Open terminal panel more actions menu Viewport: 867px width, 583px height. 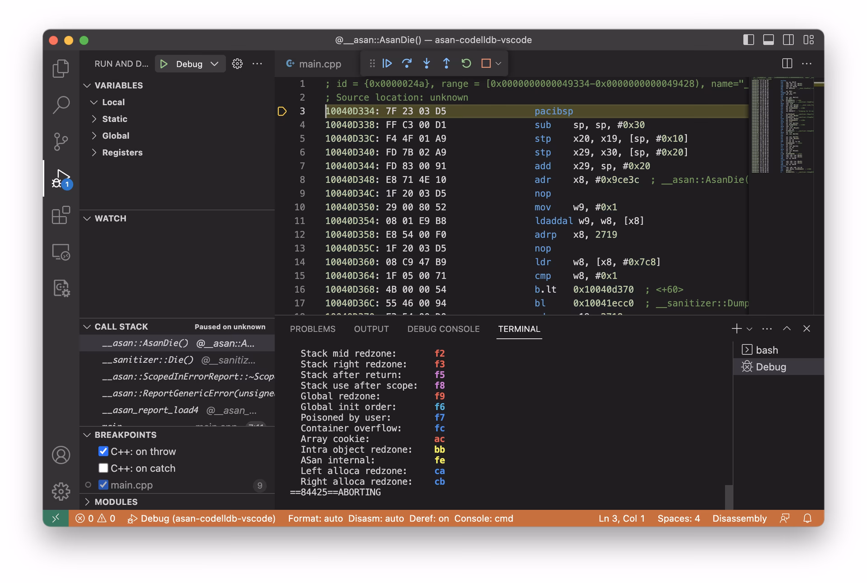(767, 329)
